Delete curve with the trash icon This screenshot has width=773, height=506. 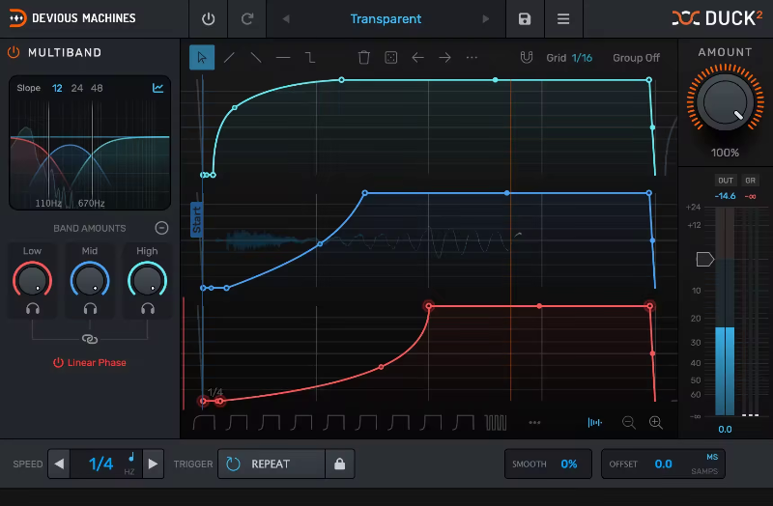[364, 57]
